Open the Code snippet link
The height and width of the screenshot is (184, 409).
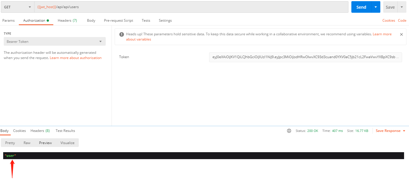[x=402, y=21]
